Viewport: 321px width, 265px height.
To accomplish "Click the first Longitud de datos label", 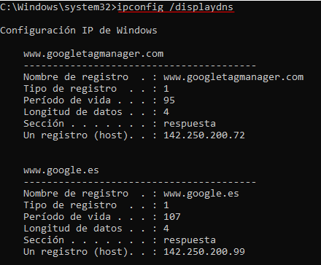I will [73, 112].
